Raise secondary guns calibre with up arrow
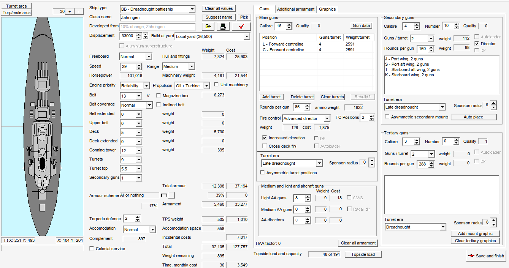509x268 pixels. click(417, 24)
